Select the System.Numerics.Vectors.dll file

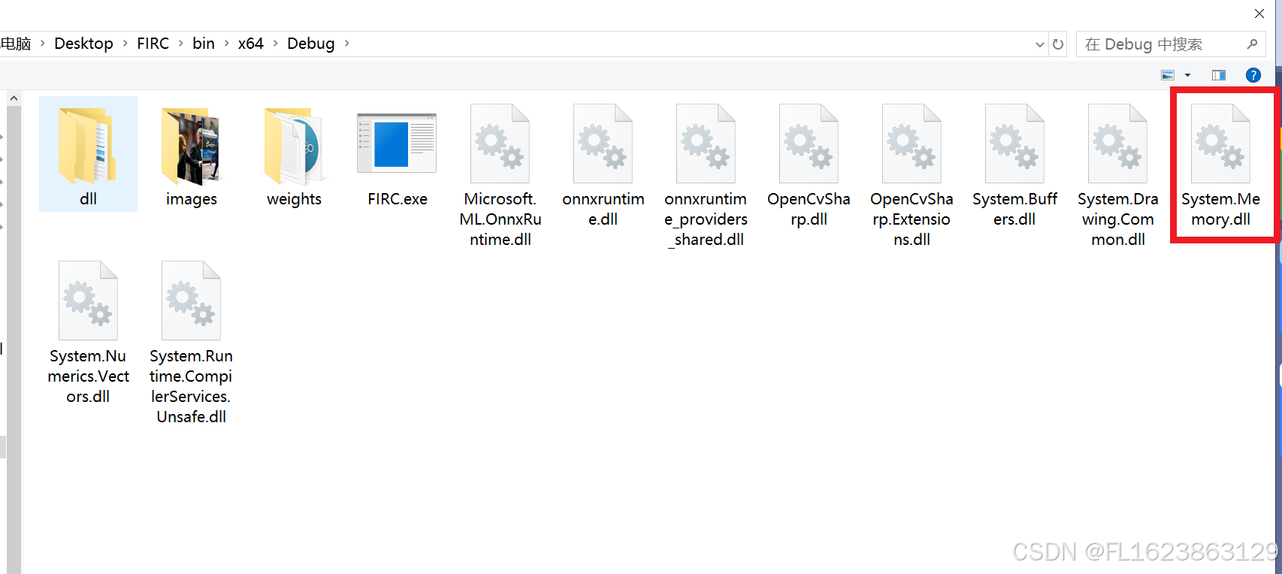[x=88, y=299]
